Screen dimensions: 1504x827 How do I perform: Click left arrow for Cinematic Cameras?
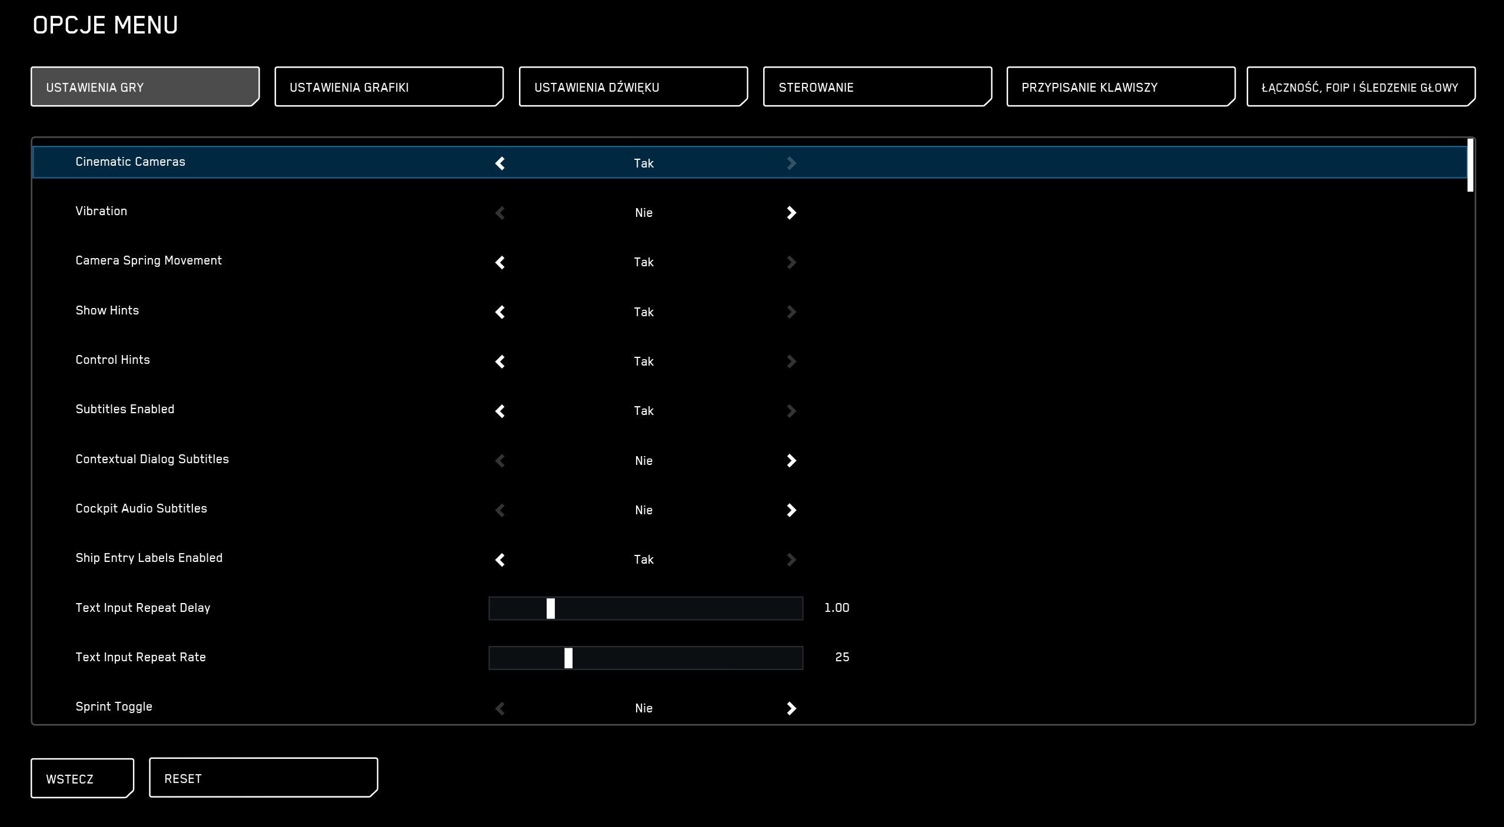pos(500,163)
